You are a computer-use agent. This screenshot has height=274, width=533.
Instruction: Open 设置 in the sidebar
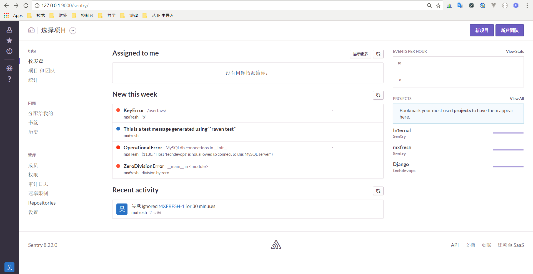tap(33, 212)
